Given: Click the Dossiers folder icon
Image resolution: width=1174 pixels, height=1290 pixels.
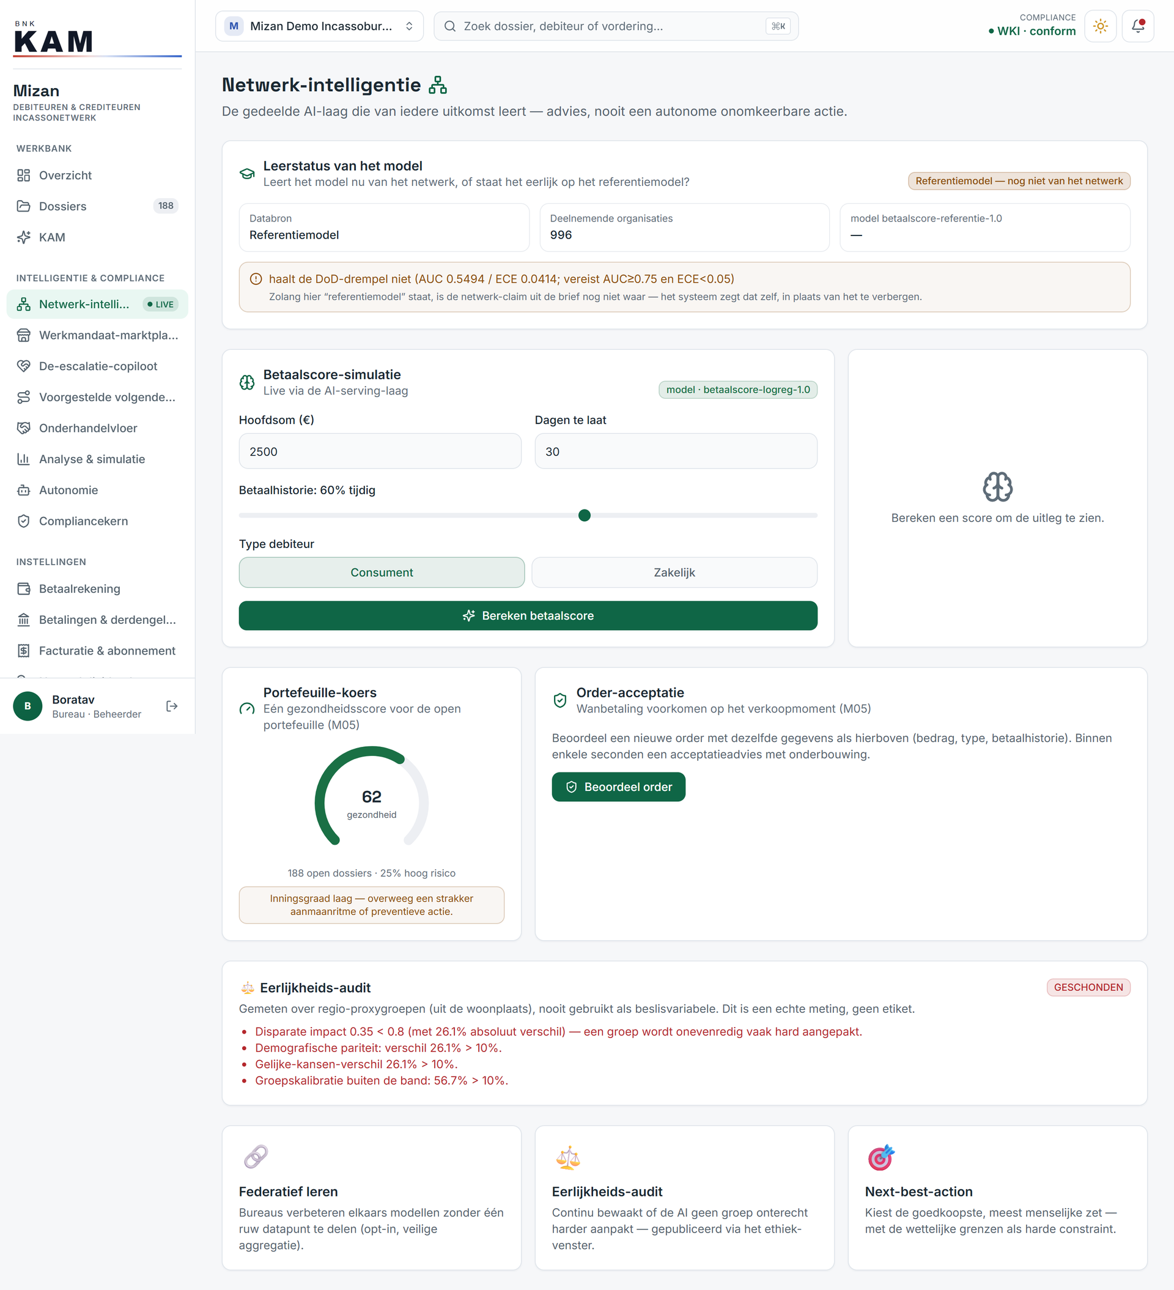Looking at the screenshot, I should click(x=24, y=206).
